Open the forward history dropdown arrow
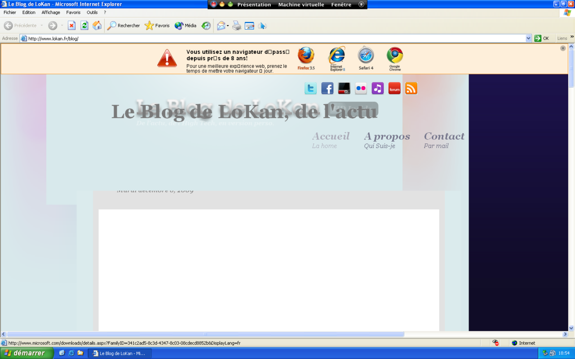This screenshot has width=575, height=359. (62, 26)
